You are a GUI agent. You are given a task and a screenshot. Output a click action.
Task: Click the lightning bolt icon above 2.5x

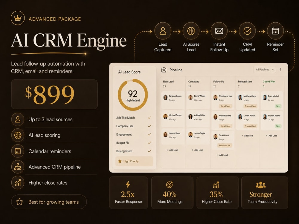pos(128,184)
